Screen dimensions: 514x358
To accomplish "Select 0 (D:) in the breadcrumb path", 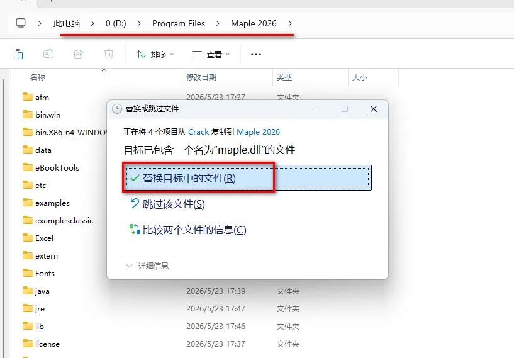I will tap(116, 23).
